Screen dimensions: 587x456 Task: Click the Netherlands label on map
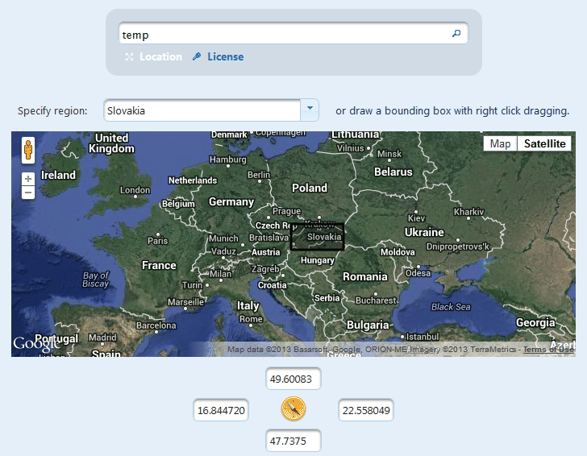[193, 180]
